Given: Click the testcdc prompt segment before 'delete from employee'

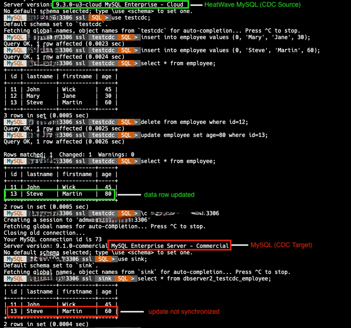Looking at the screenshot, I should tap(103, 122).
